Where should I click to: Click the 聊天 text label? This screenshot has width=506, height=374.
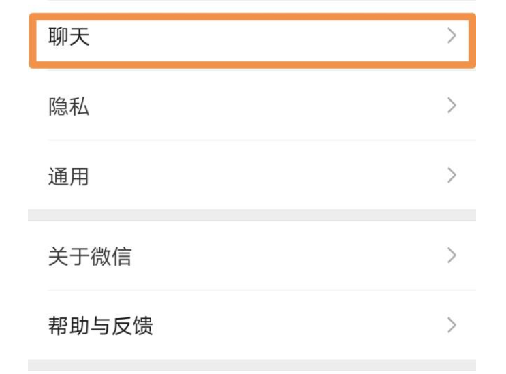pos(69,37)
